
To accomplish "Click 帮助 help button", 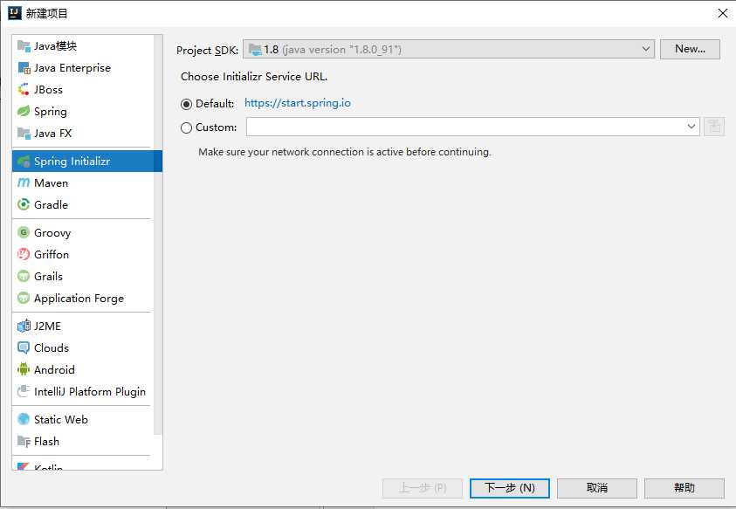I will (x=684, y=488).
